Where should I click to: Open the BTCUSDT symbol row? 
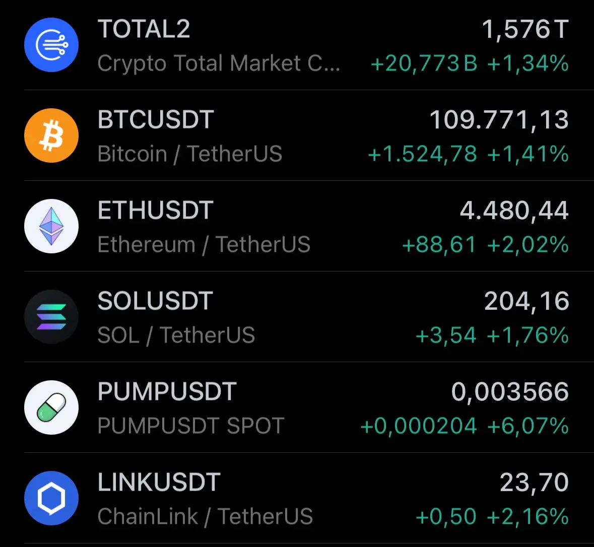point(297,135)
